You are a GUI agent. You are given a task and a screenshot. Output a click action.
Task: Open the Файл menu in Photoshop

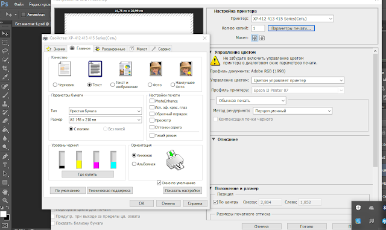(19, 4)
